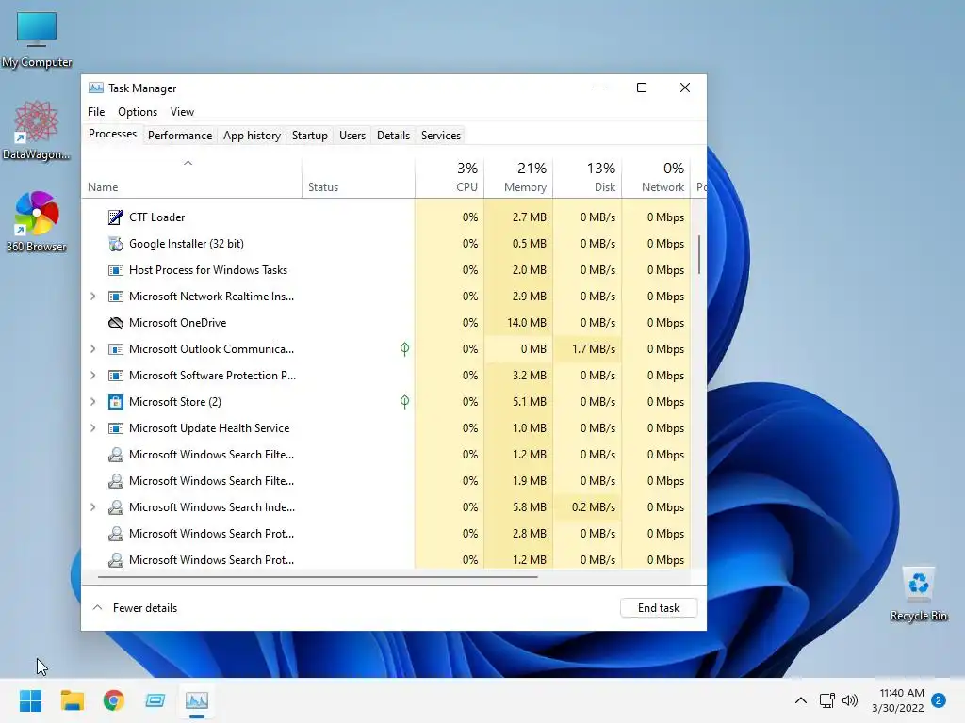The height and width of the screenshot is (723, 965).
Task: Open the View menu
Action: (182, 112)
